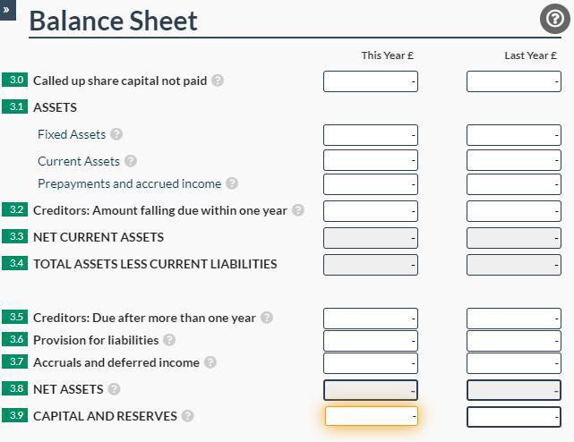Viewport: 574px width, 442px height.
Task: Click Last Year Accruals and deferred income field
Action: (514, 363)
